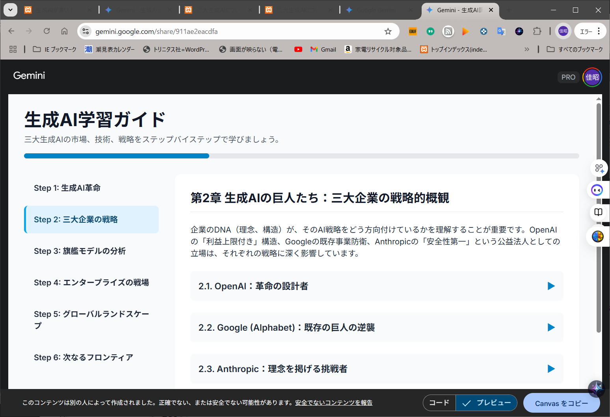Switch to the Google Gemini browser tab

(377, 10)
